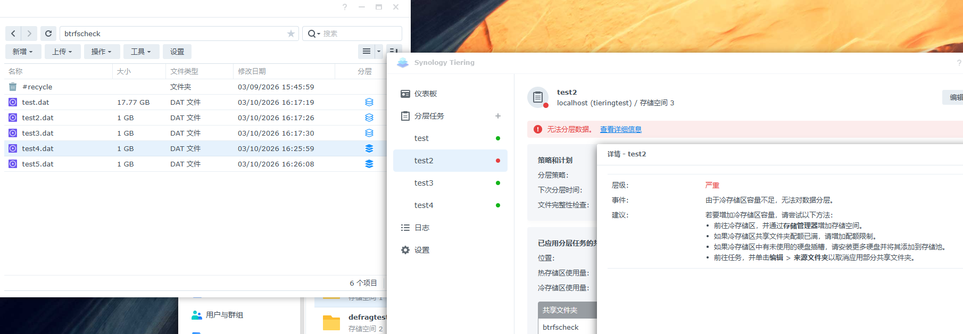Click the 查看详细信息 link
This screenshot has width=963, height=334.
[x=620, y=129]
